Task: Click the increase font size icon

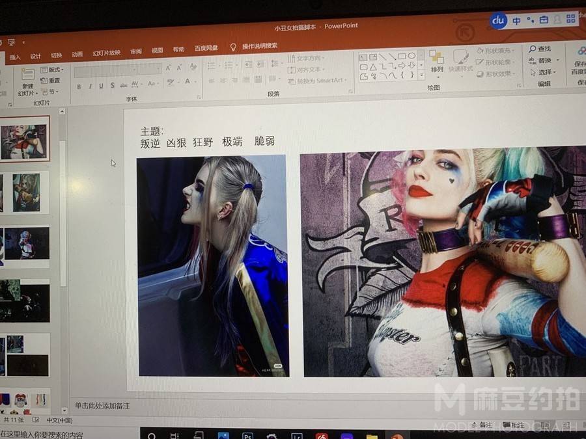Action: (169, 68)
